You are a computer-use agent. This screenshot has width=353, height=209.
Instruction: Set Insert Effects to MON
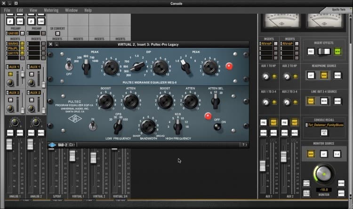337,52
